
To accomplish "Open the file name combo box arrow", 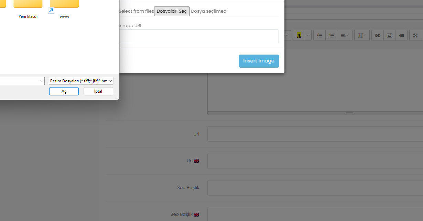I will 42,81.
